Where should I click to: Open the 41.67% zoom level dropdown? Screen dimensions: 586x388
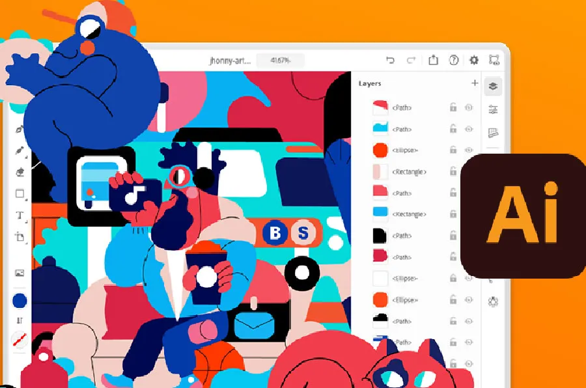point(281,61)
